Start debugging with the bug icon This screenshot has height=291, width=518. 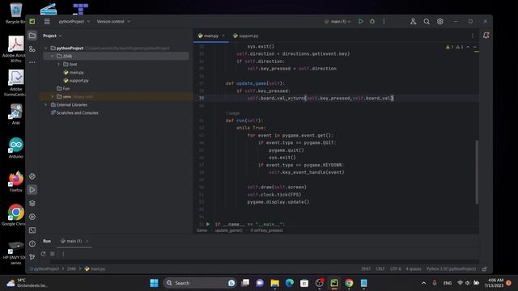pyautogui.click(x=372, y=22)
